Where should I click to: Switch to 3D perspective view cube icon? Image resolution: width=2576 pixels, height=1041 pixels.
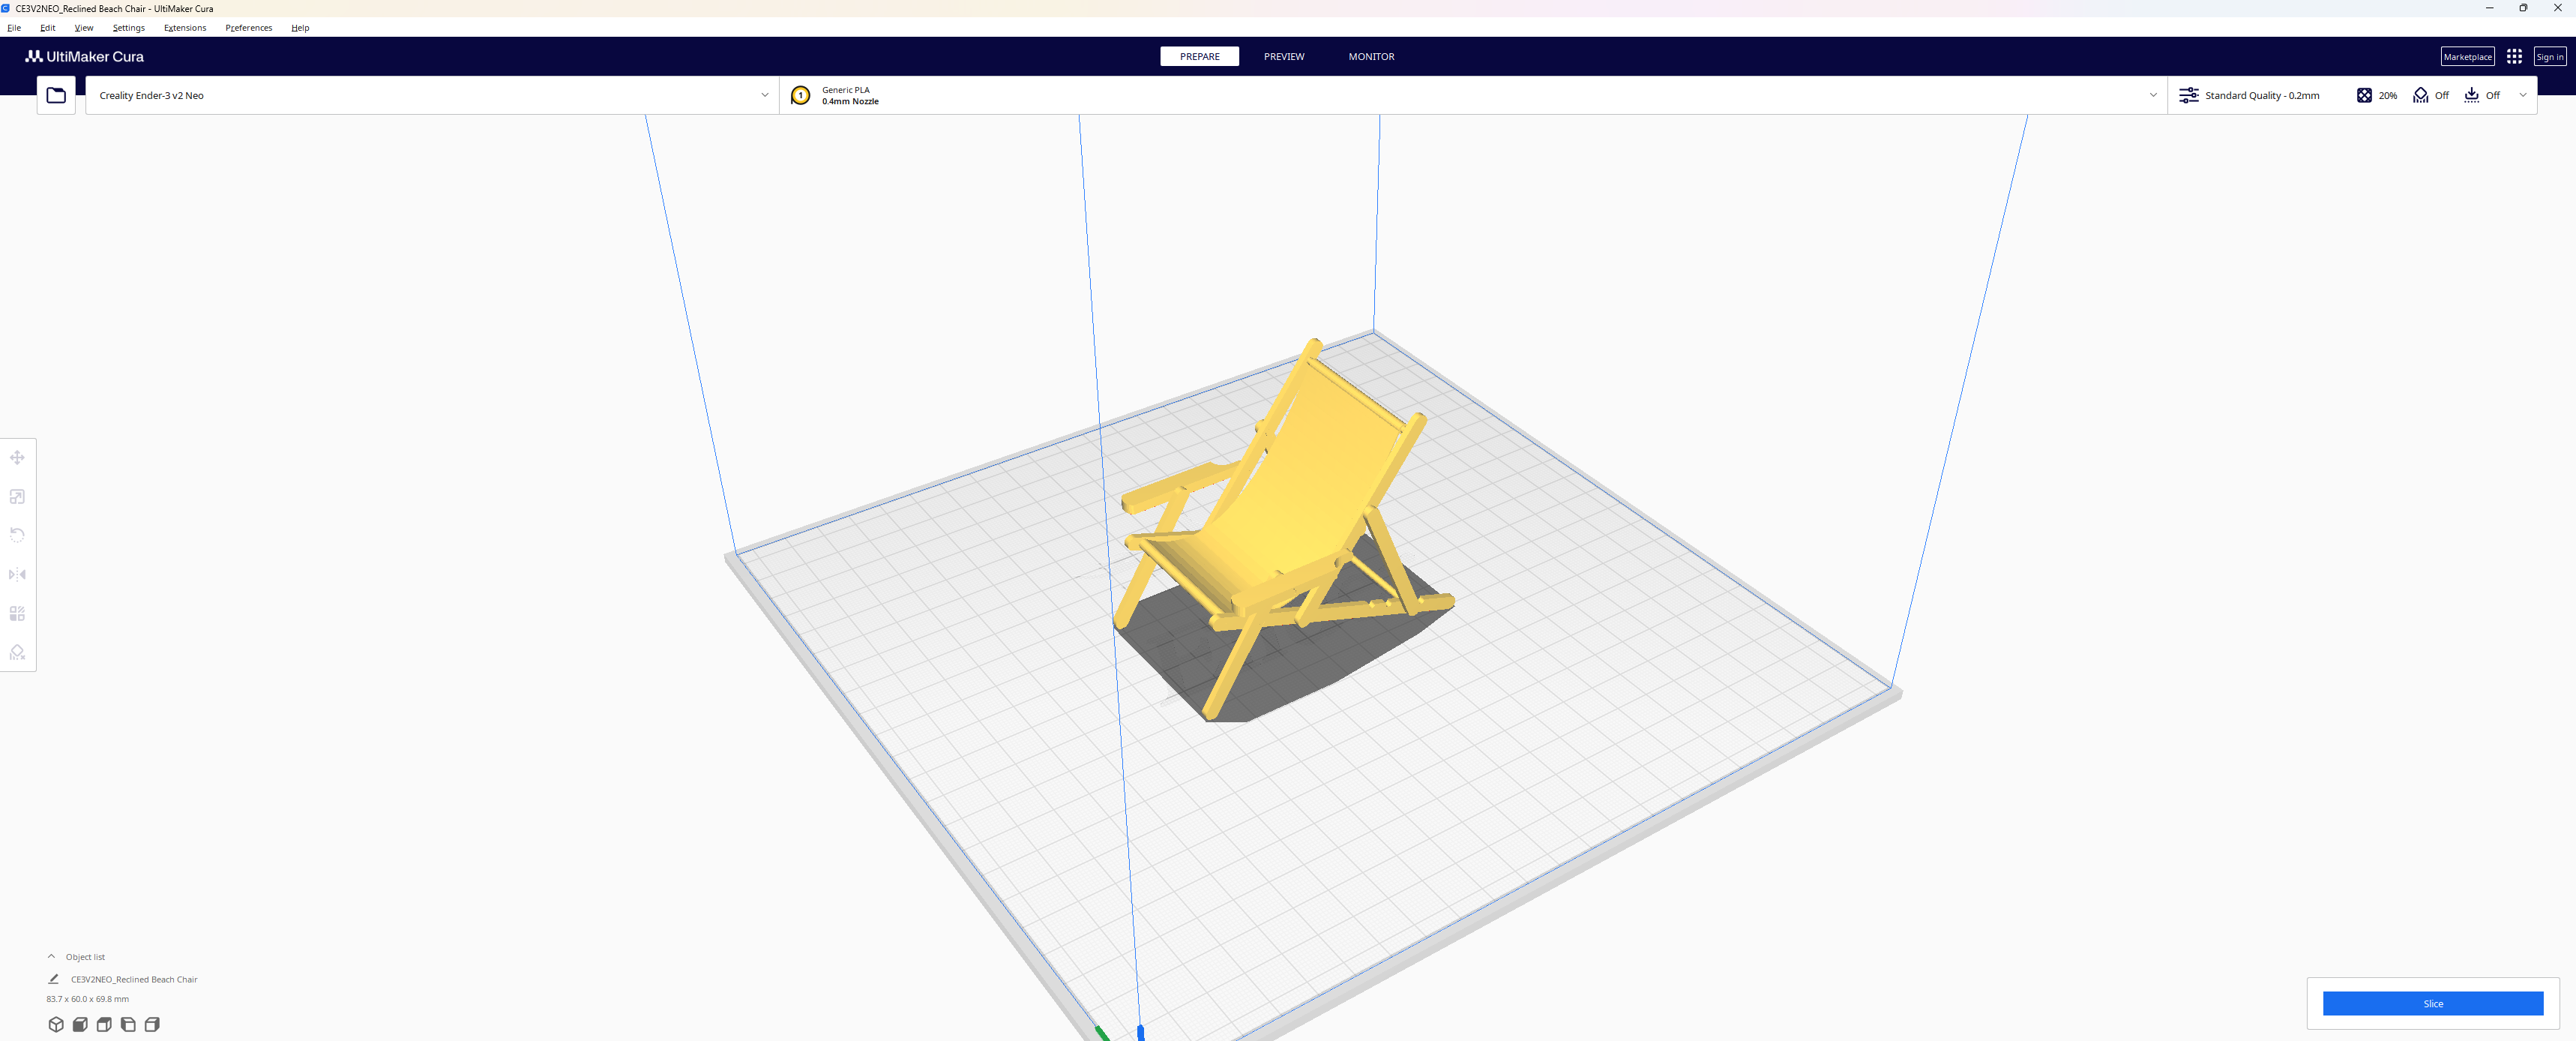[56, 1024]
